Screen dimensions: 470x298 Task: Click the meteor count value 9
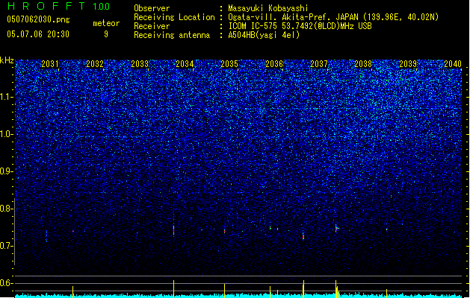(x=106, y=34)
